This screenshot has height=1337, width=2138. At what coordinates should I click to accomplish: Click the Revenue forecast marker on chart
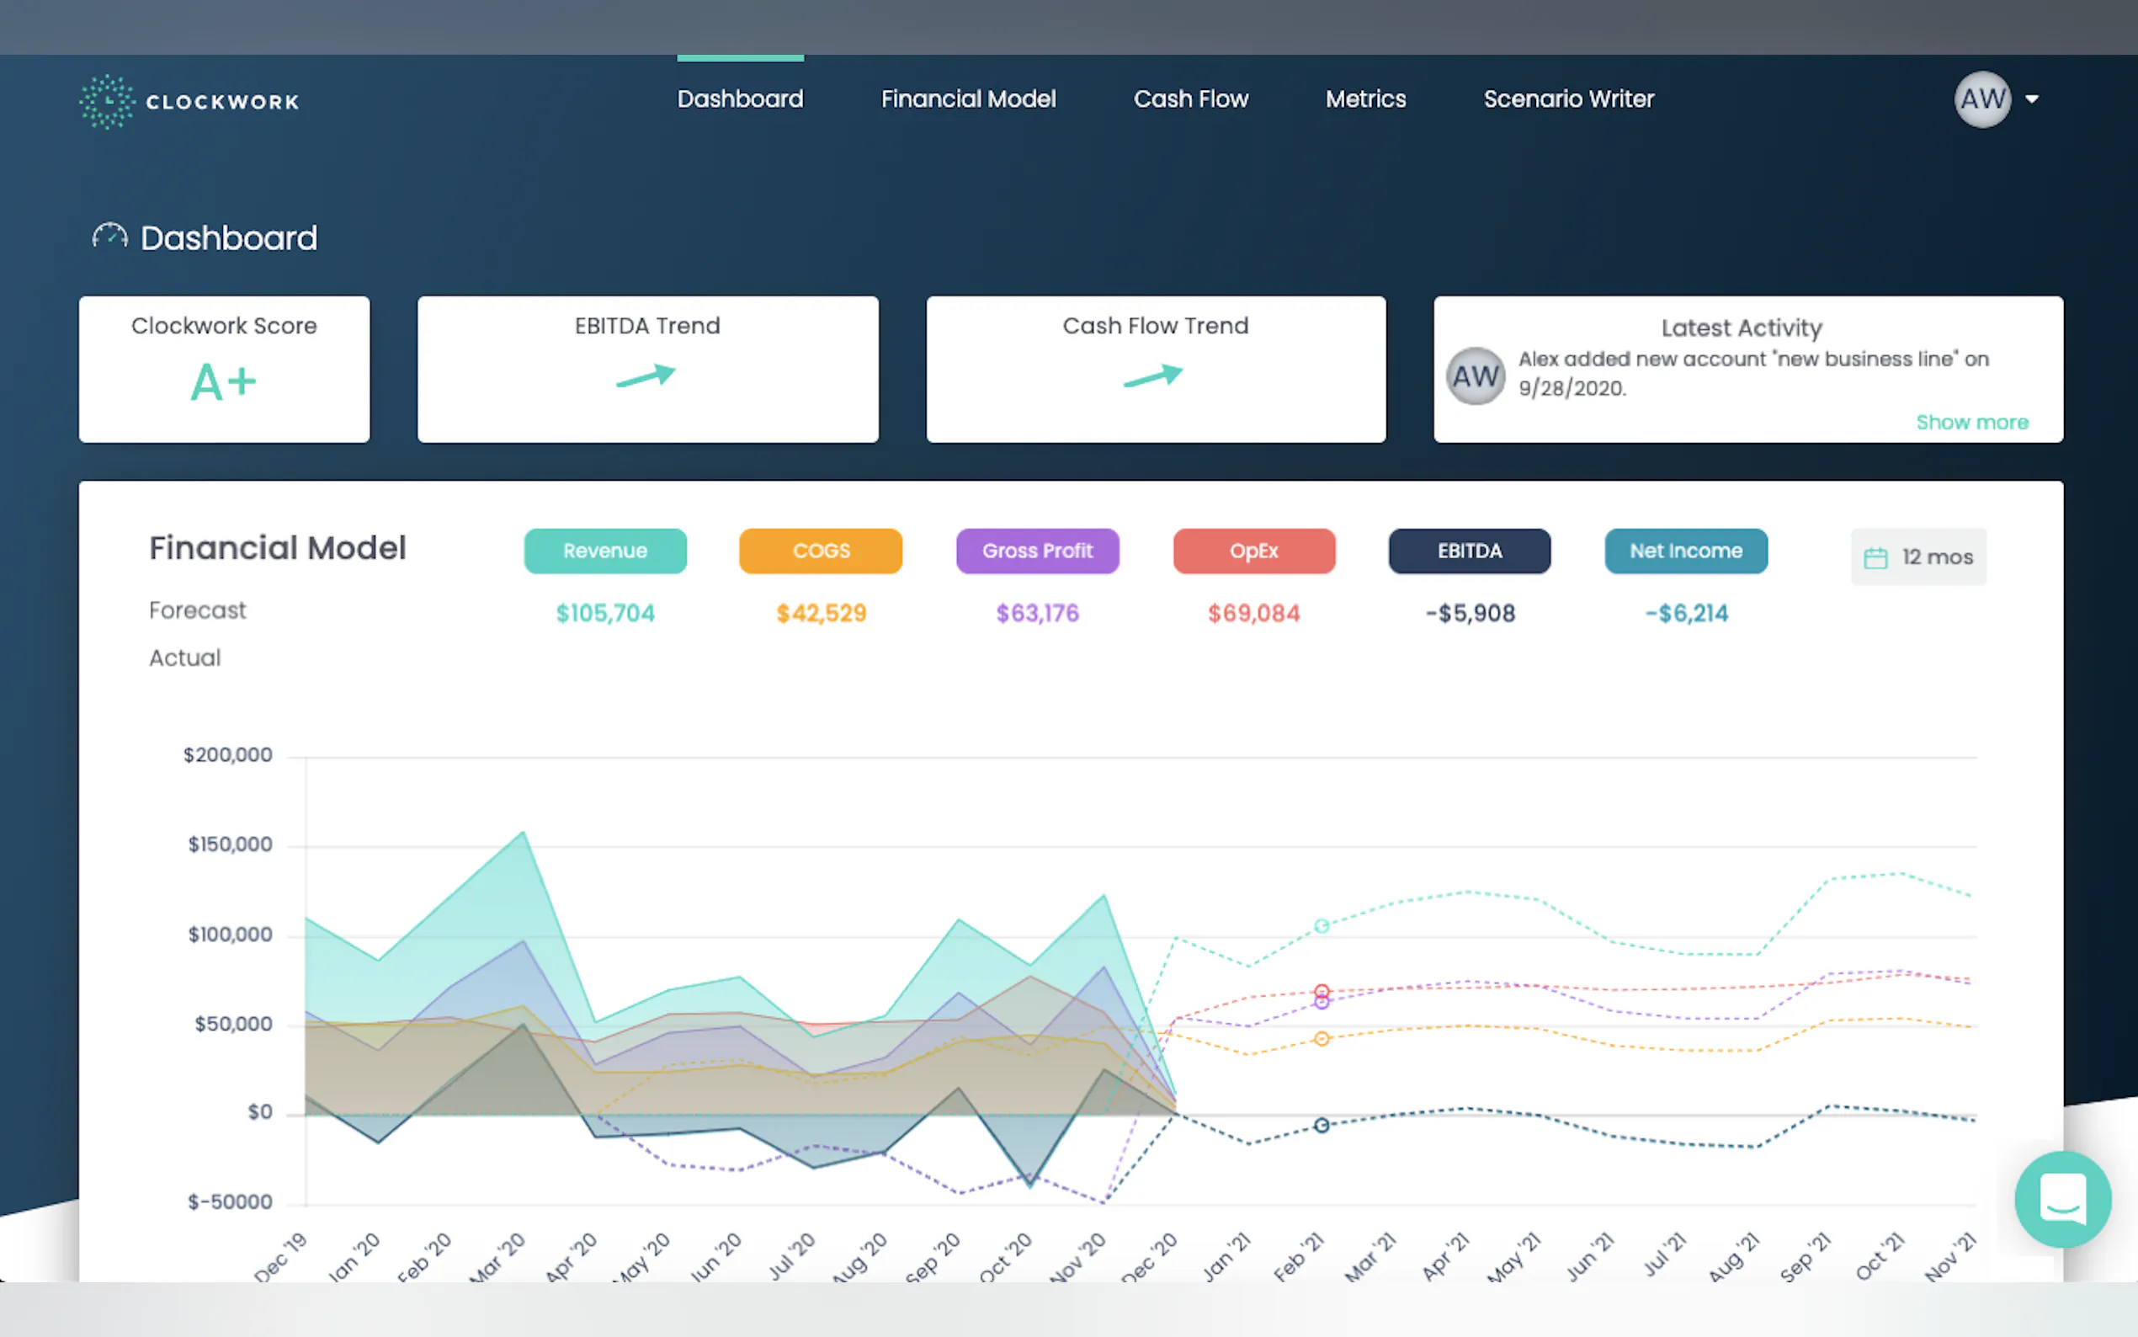pos(1322,926)
